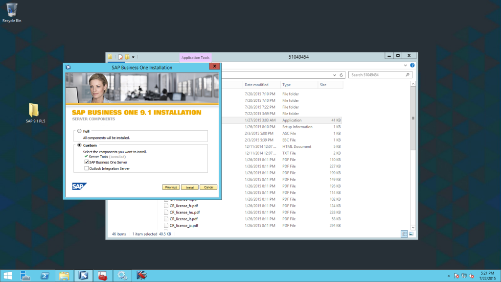Select the Full installation radio button

79,131
